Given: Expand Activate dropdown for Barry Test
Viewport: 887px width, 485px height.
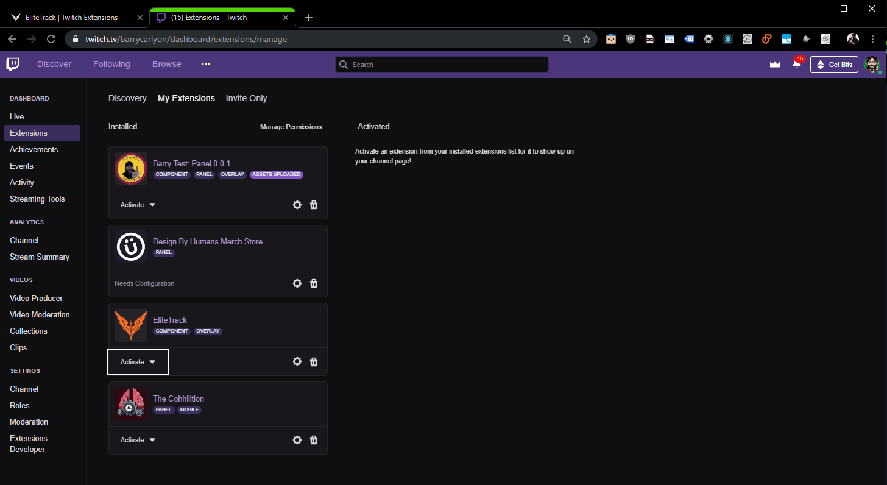Looking at the screenshot, I should point(138,205).
